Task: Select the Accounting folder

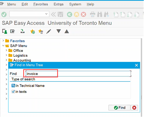Action: [x=22, y=60]
